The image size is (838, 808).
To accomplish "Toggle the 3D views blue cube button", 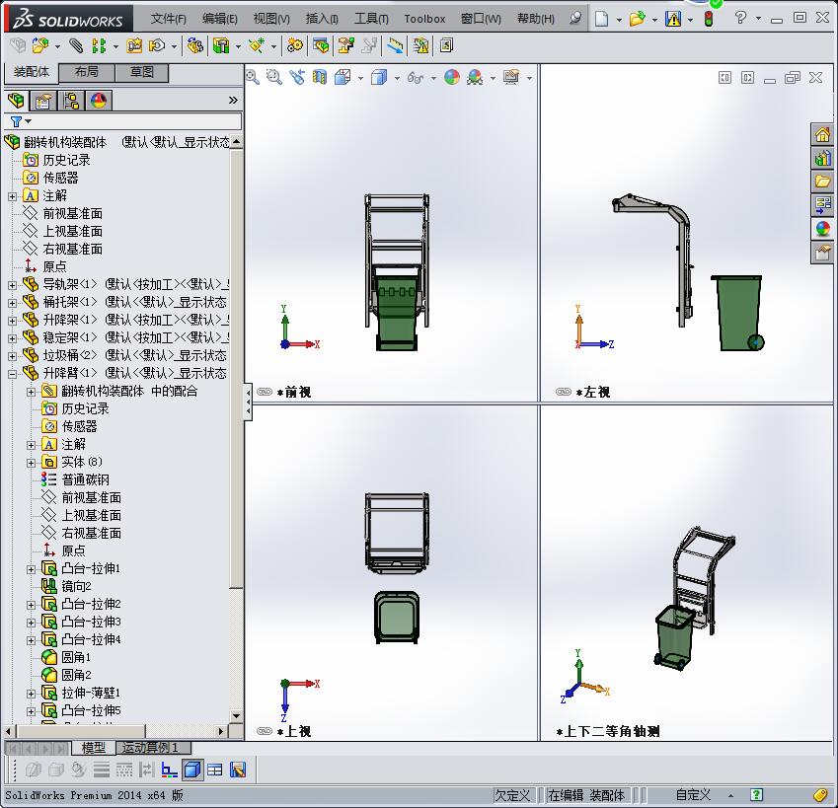I will pyautogui.click(x=191, y=770).
